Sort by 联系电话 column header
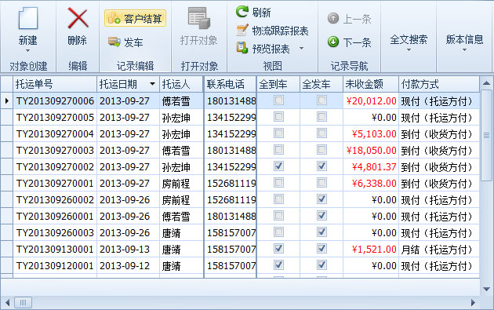 pyautogui.click(x=231, y=84)
